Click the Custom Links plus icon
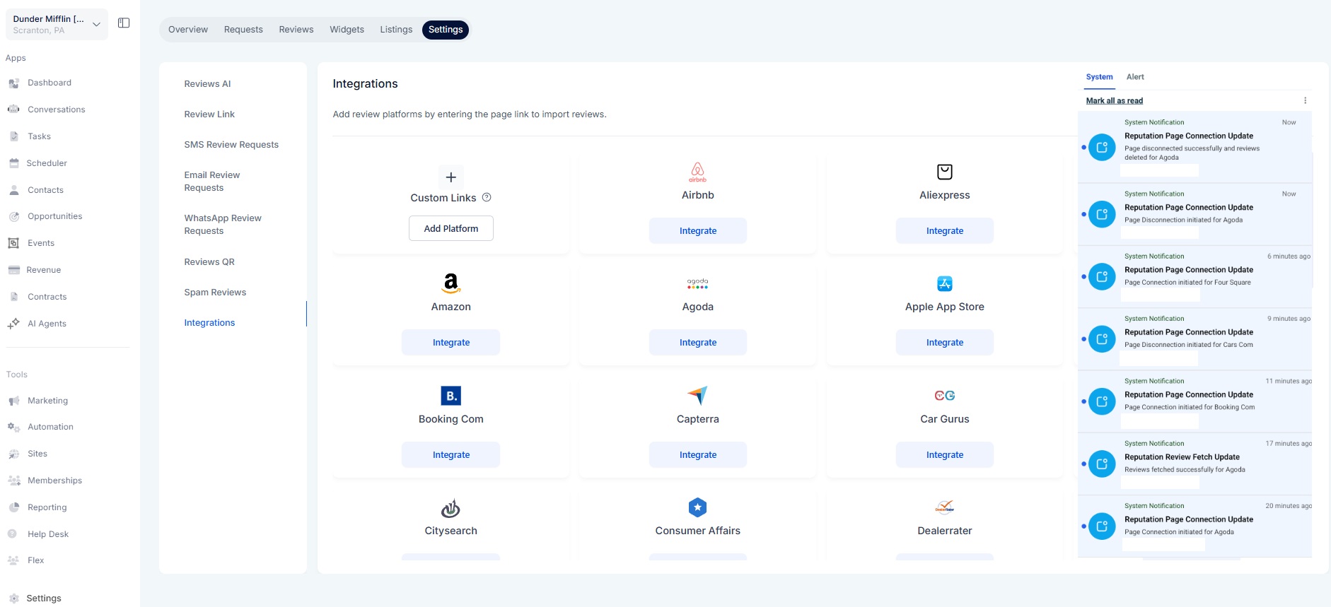This screenshot has width=1331, height=607. [x=451, y=177]
